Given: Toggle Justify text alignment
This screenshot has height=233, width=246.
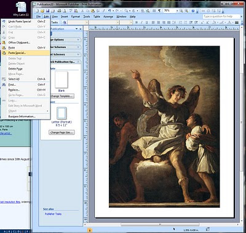Looking at the screenshot, I should tap(169, 22).
